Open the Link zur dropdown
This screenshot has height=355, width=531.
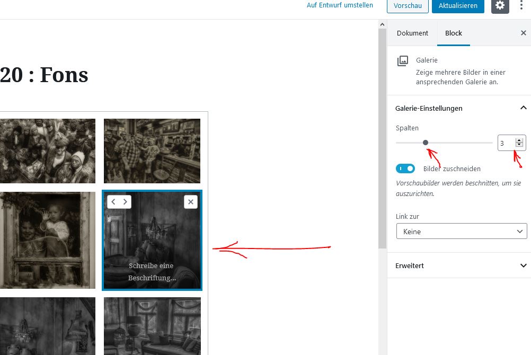pos(461,232)
